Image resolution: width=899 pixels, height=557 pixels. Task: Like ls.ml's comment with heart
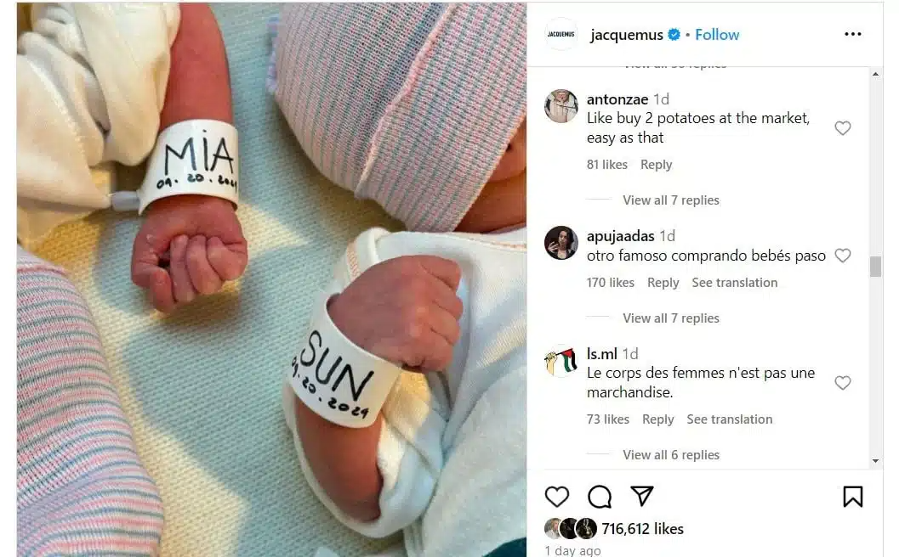coord(842,382)
